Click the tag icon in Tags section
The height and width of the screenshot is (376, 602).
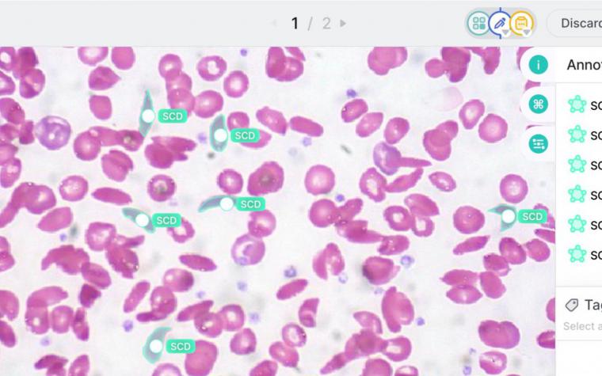tap(572, 305)
